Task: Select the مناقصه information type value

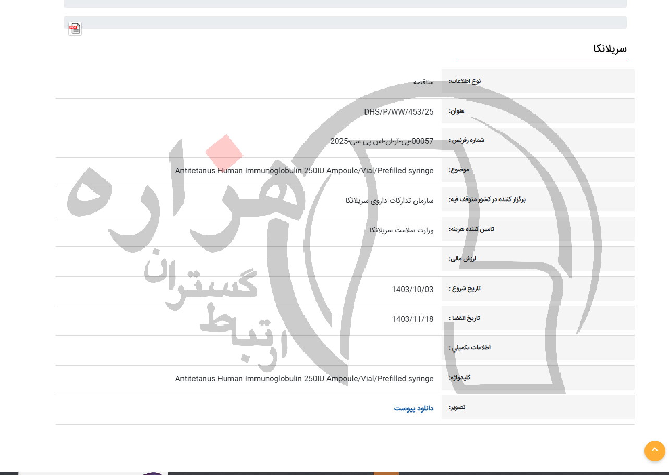Action: pyautogui.click(x=423, y=82)
